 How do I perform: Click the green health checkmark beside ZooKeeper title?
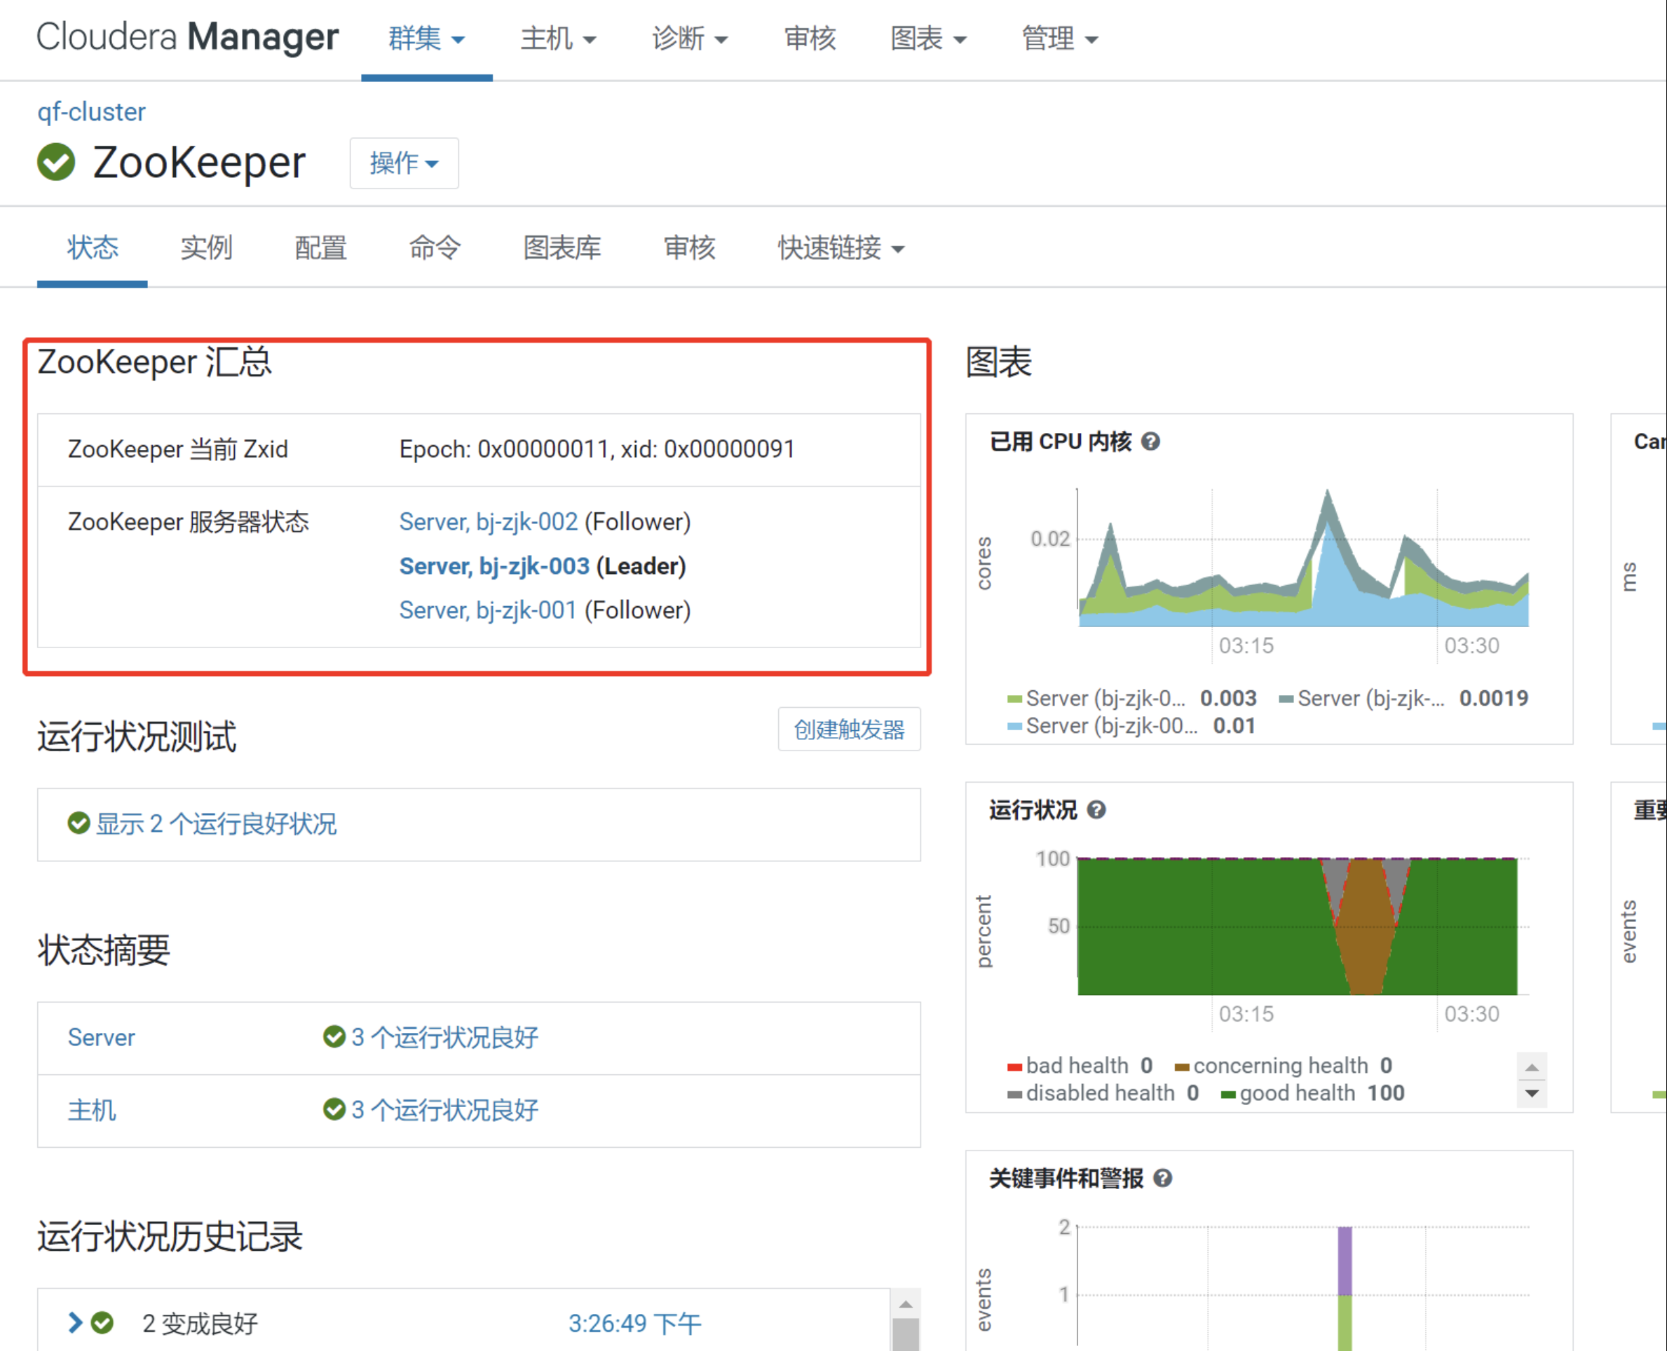55,163
